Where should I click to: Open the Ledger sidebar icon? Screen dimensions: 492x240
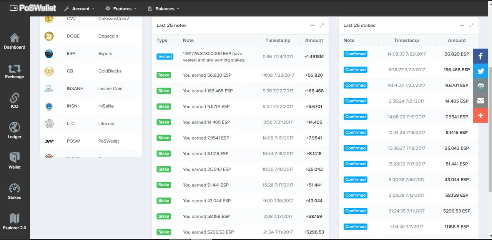tap(15, 131)
